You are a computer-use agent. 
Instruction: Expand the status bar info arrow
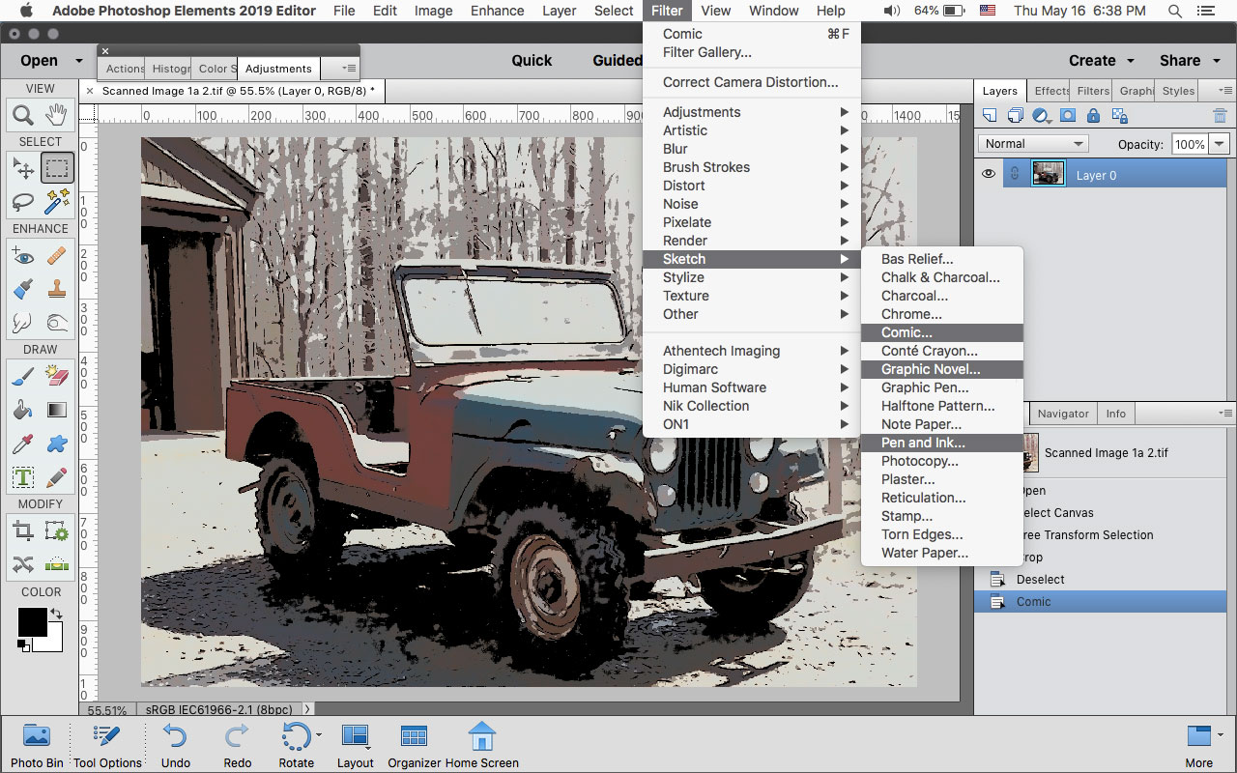[x=308, y=709]
